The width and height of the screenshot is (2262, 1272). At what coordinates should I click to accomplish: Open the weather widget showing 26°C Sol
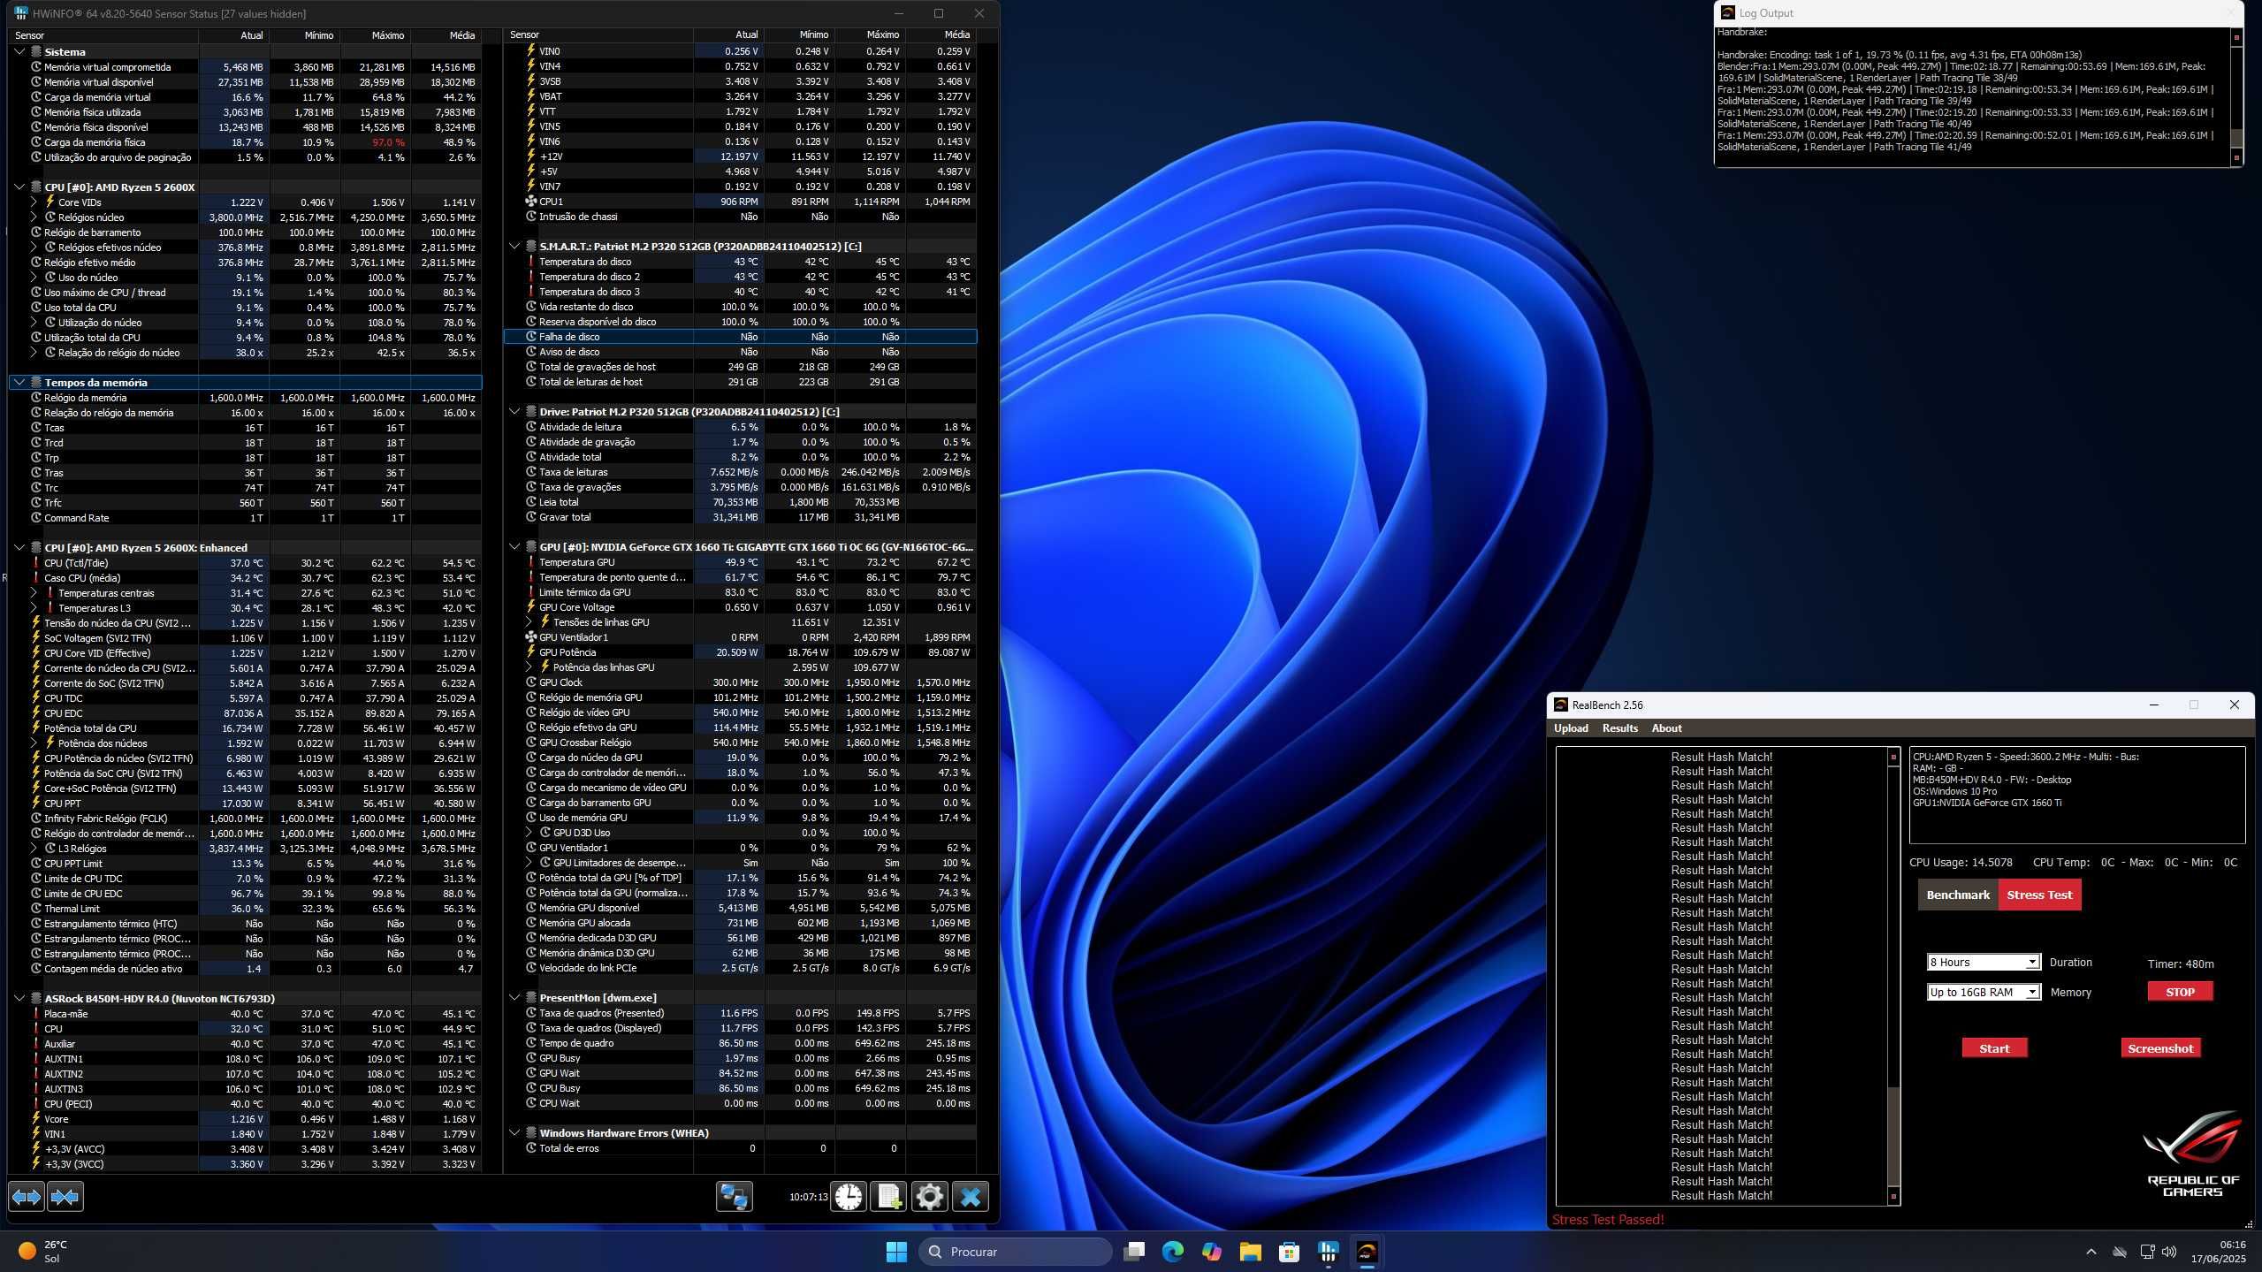(42, 1252)
